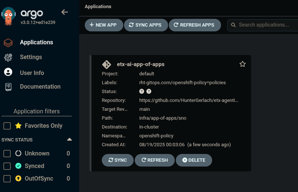Click the second unknown status question-mark icon
298x192 pixels.
(x=149, y=91)
